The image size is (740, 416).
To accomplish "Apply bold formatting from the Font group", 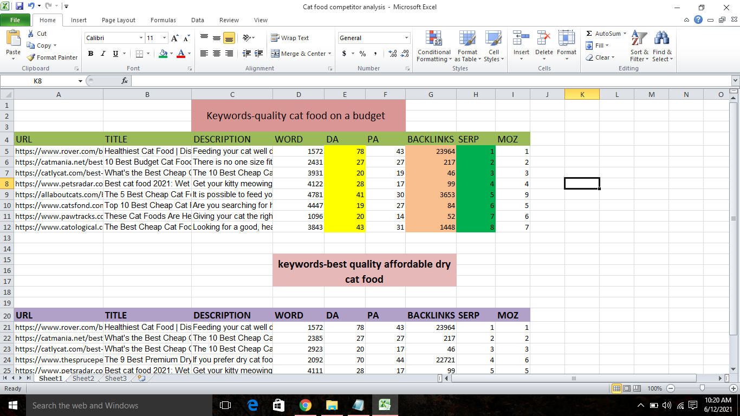I will tap(90, 54).
